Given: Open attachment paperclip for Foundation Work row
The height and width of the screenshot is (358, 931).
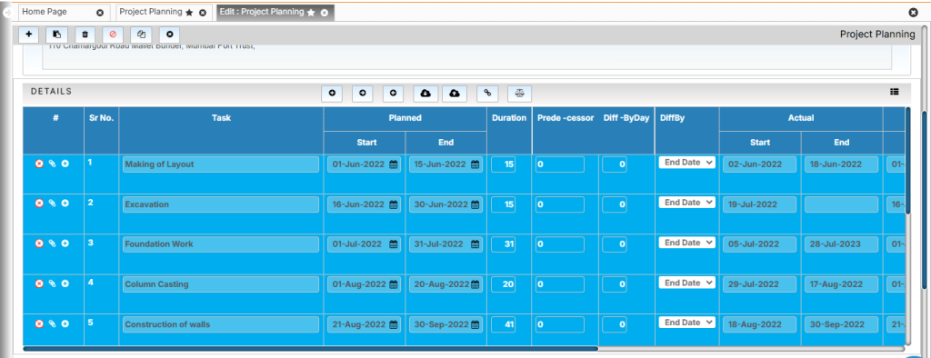Looking at the screenshot, I should [x=52, y=244].
